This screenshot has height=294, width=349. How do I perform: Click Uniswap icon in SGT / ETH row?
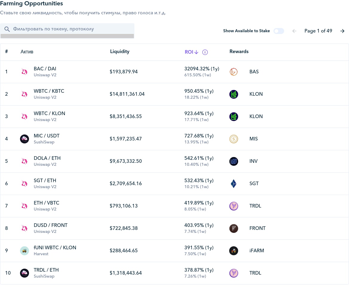[x=25, y=184]
